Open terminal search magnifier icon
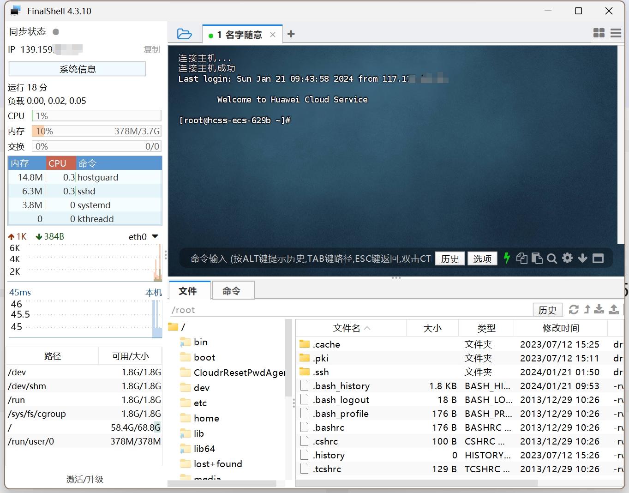The height and width of the screenshot is (493, 629). click(552, 259)
